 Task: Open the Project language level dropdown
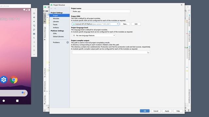(94, 35)
